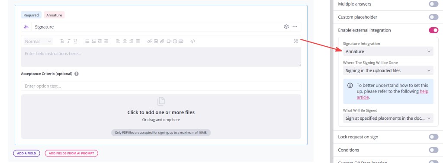Click the field instructions text area
The height and width of the screenshot is (163, 443).
[x=161, y=57]
